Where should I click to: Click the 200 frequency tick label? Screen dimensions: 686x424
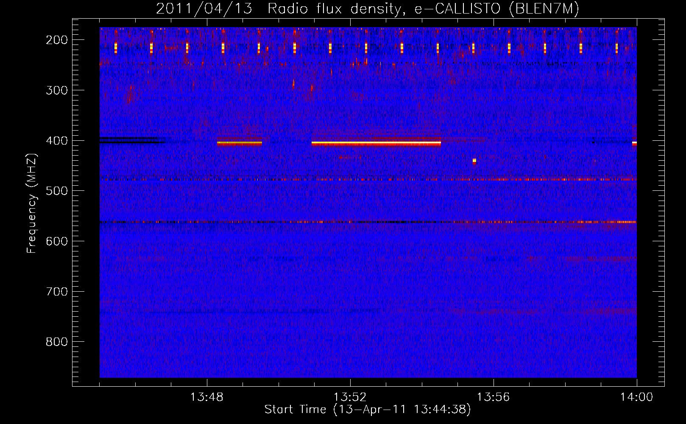[x=57, y=40]
